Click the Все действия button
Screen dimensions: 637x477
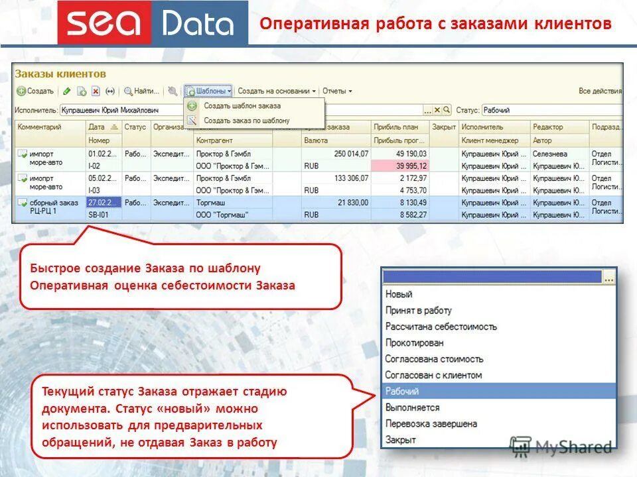[601, 91]
